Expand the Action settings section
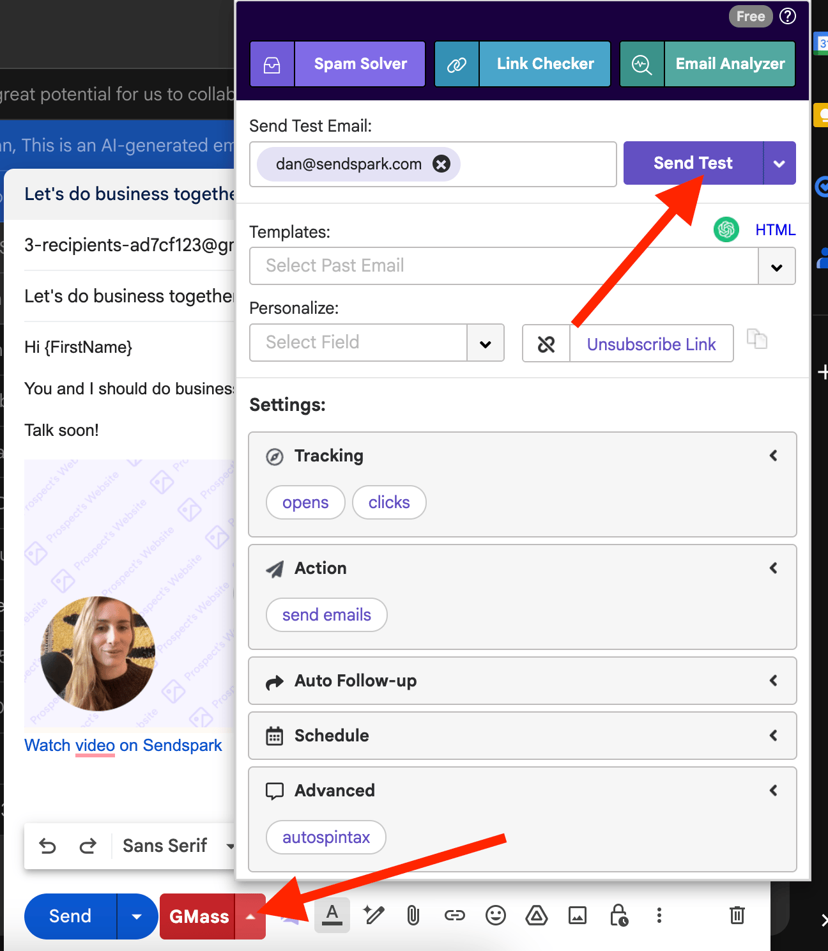This screenshot has height=951, width=828. click(773, 568)
